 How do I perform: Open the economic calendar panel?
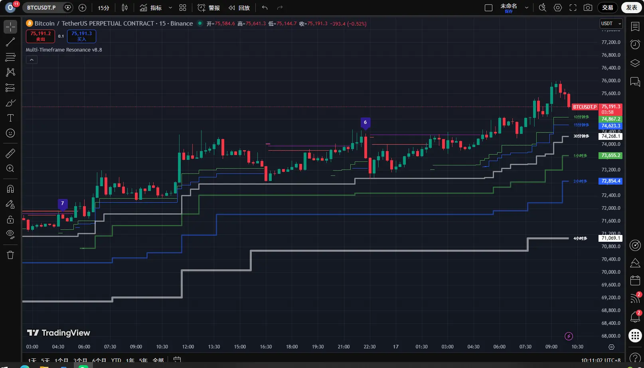point(635,280)
